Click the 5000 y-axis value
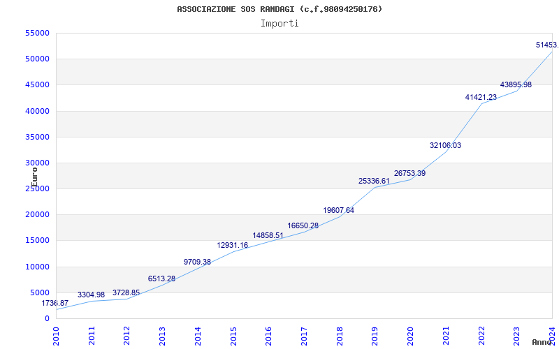The width and height of the screenshot is (559, 349). 41,292
